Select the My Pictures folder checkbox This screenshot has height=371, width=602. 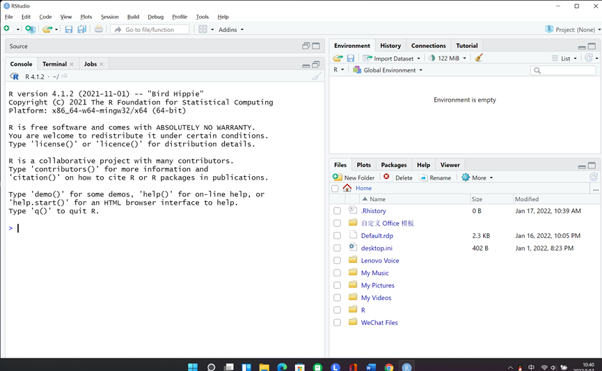point(337,285)
